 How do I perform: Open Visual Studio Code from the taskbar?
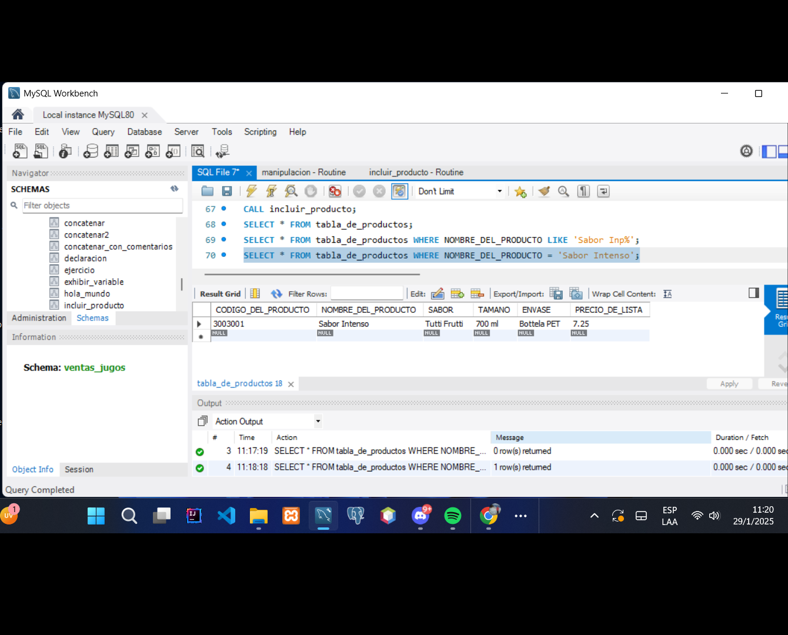point(226,516)
